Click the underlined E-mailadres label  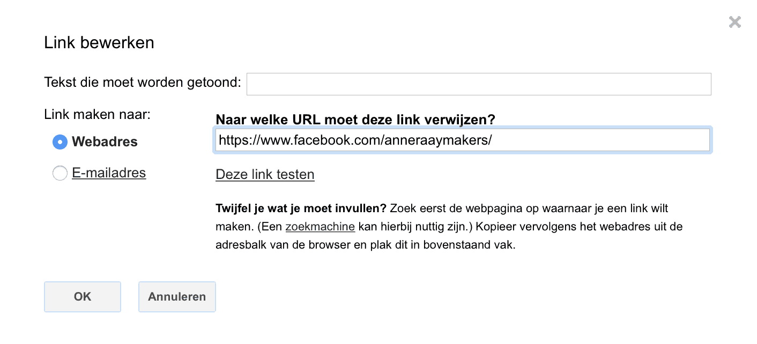pyautogui.click(x=109, y=173)
